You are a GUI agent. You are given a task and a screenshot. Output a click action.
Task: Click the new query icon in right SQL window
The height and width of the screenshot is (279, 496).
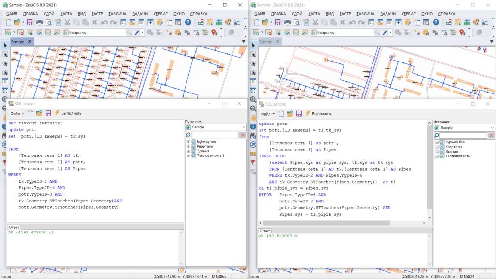point(281,113)
